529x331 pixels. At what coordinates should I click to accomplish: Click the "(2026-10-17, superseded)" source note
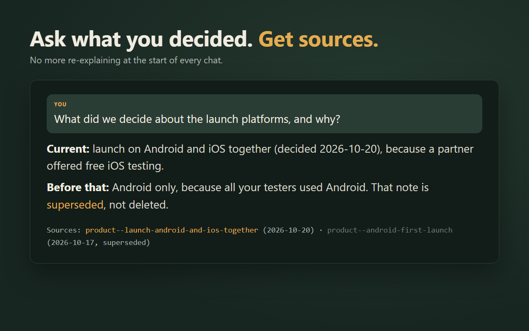(98, 242)
